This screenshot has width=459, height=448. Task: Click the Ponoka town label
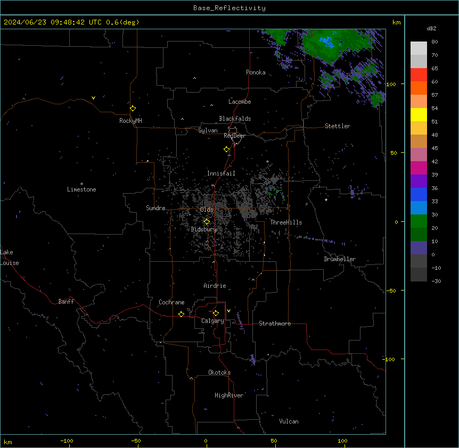click(x=256, y=72)
